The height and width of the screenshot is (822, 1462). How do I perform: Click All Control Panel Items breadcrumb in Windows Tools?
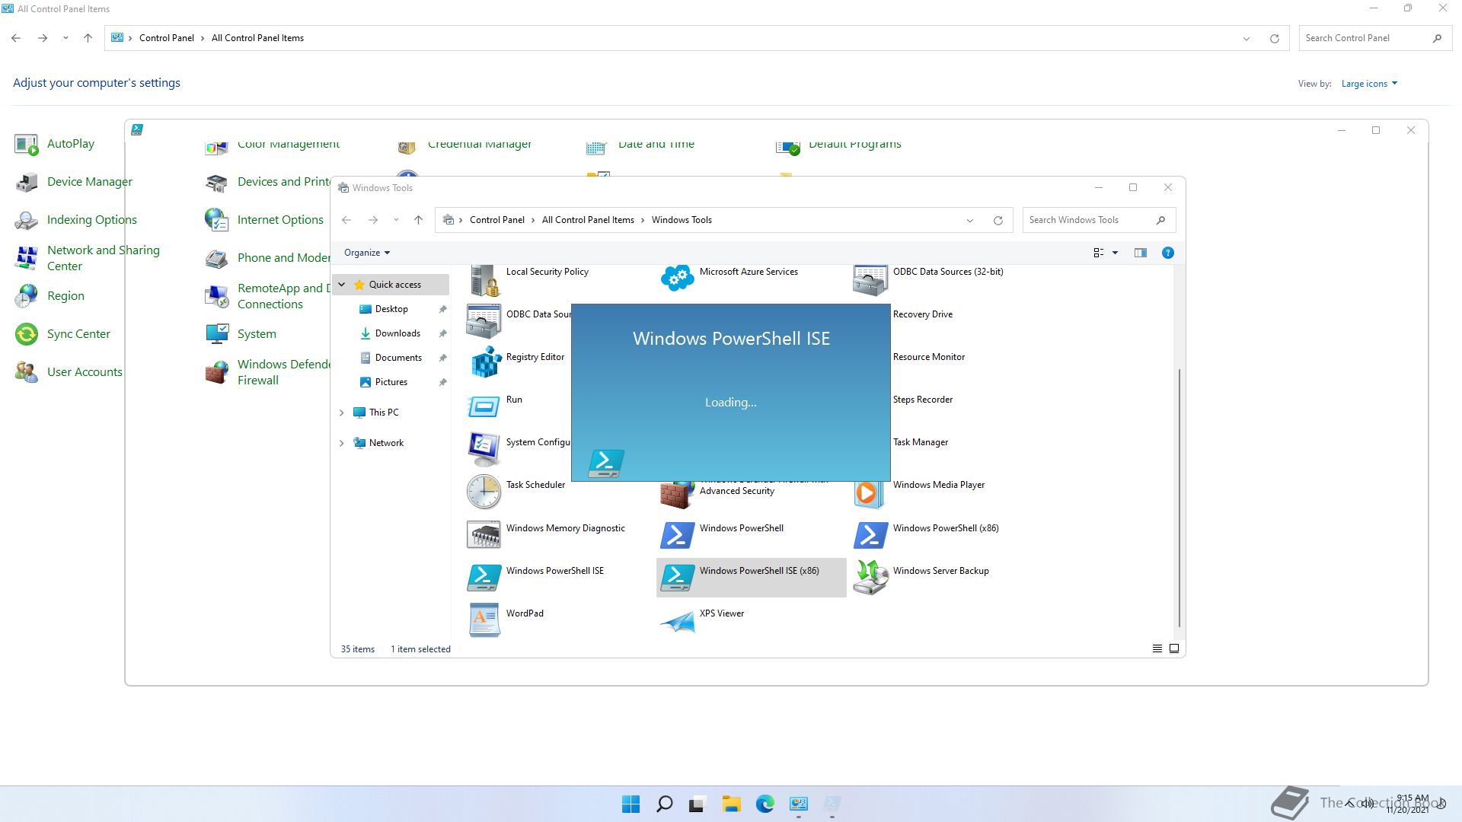coord(588,220)
